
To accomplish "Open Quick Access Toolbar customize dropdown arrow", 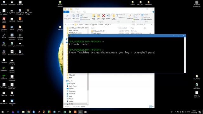I will pyautogui.click(x=73, y=9).
